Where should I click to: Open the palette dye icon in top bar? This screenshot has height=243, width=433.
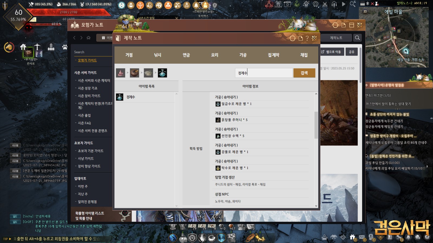pyautogui.click(x=159, y=5)
